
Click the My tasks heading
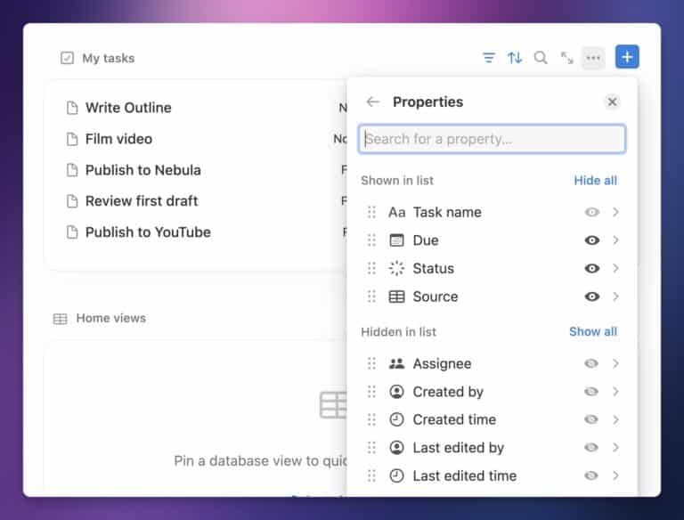108,58
